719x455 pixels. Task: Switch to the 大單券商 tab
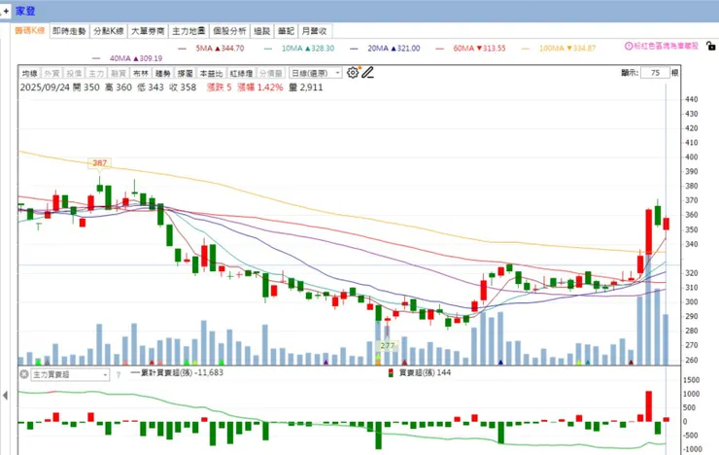coord(148,31)
